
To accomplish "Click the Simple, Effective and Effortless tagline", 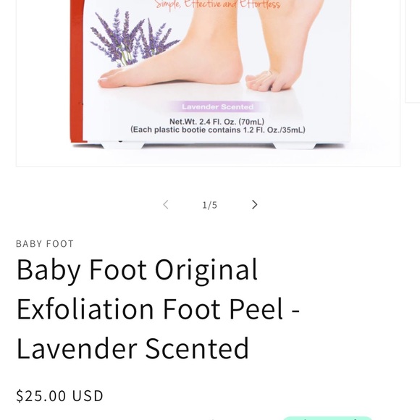I will (217, 4).
